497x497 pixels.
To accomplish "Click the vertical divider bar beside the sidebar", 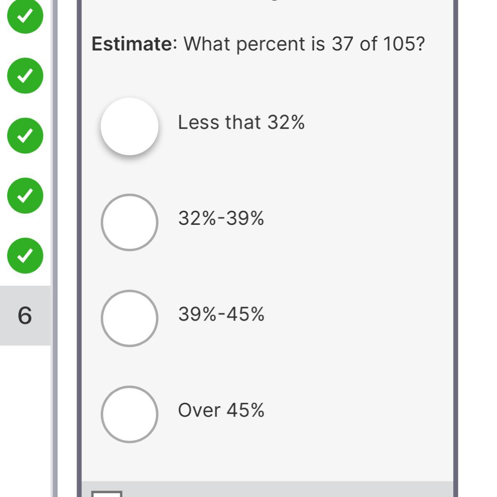I will click(54, 248).
